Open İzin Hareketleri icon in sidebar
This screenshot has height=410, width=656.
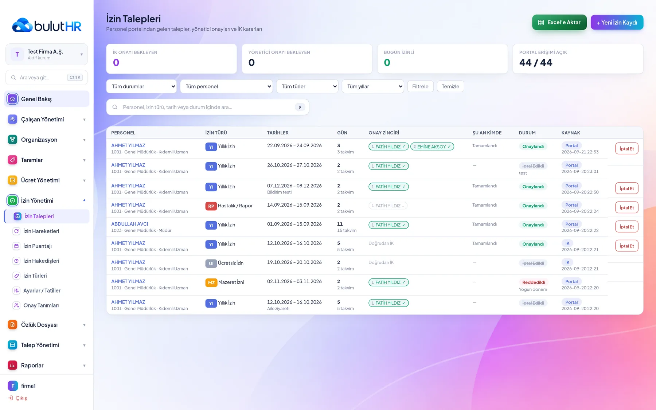(16, 231)
